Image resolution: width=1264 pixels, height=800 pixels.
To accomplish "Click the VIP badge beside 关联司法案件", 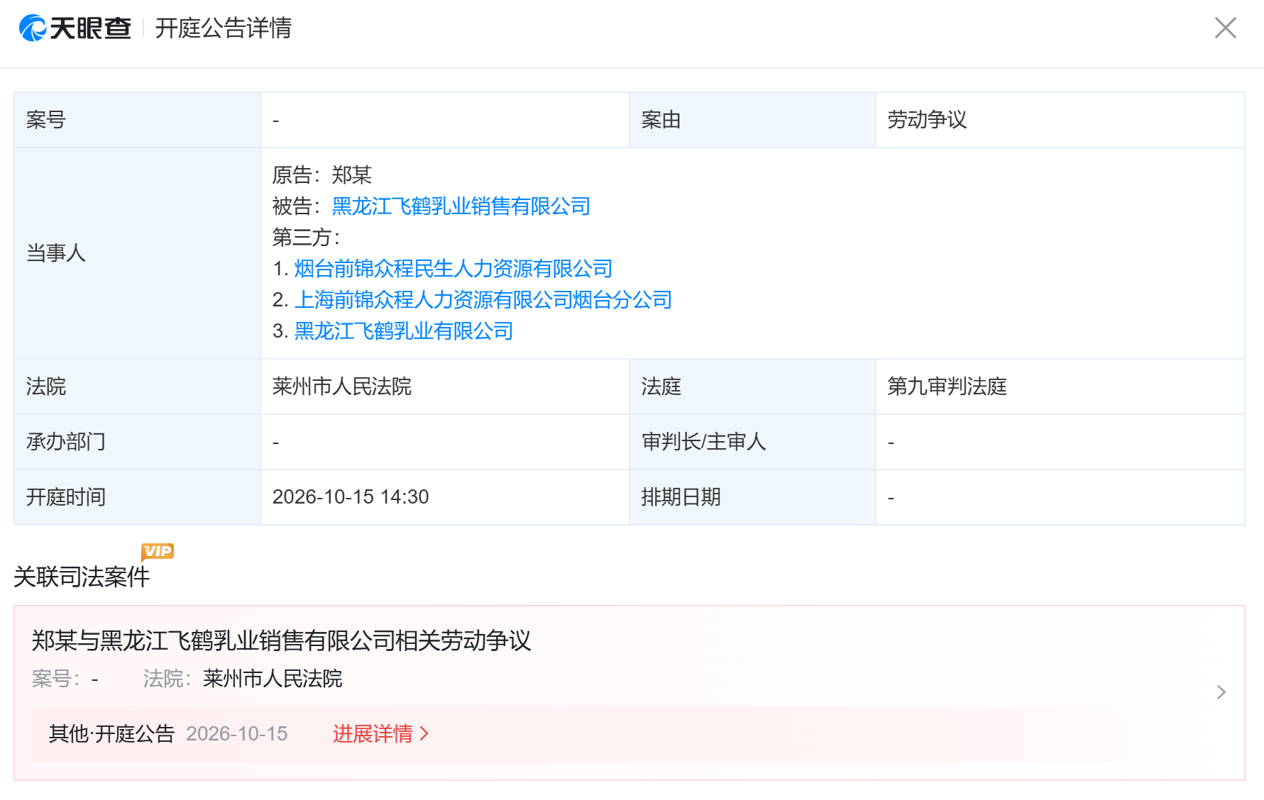I will click(x=158, y=551).
